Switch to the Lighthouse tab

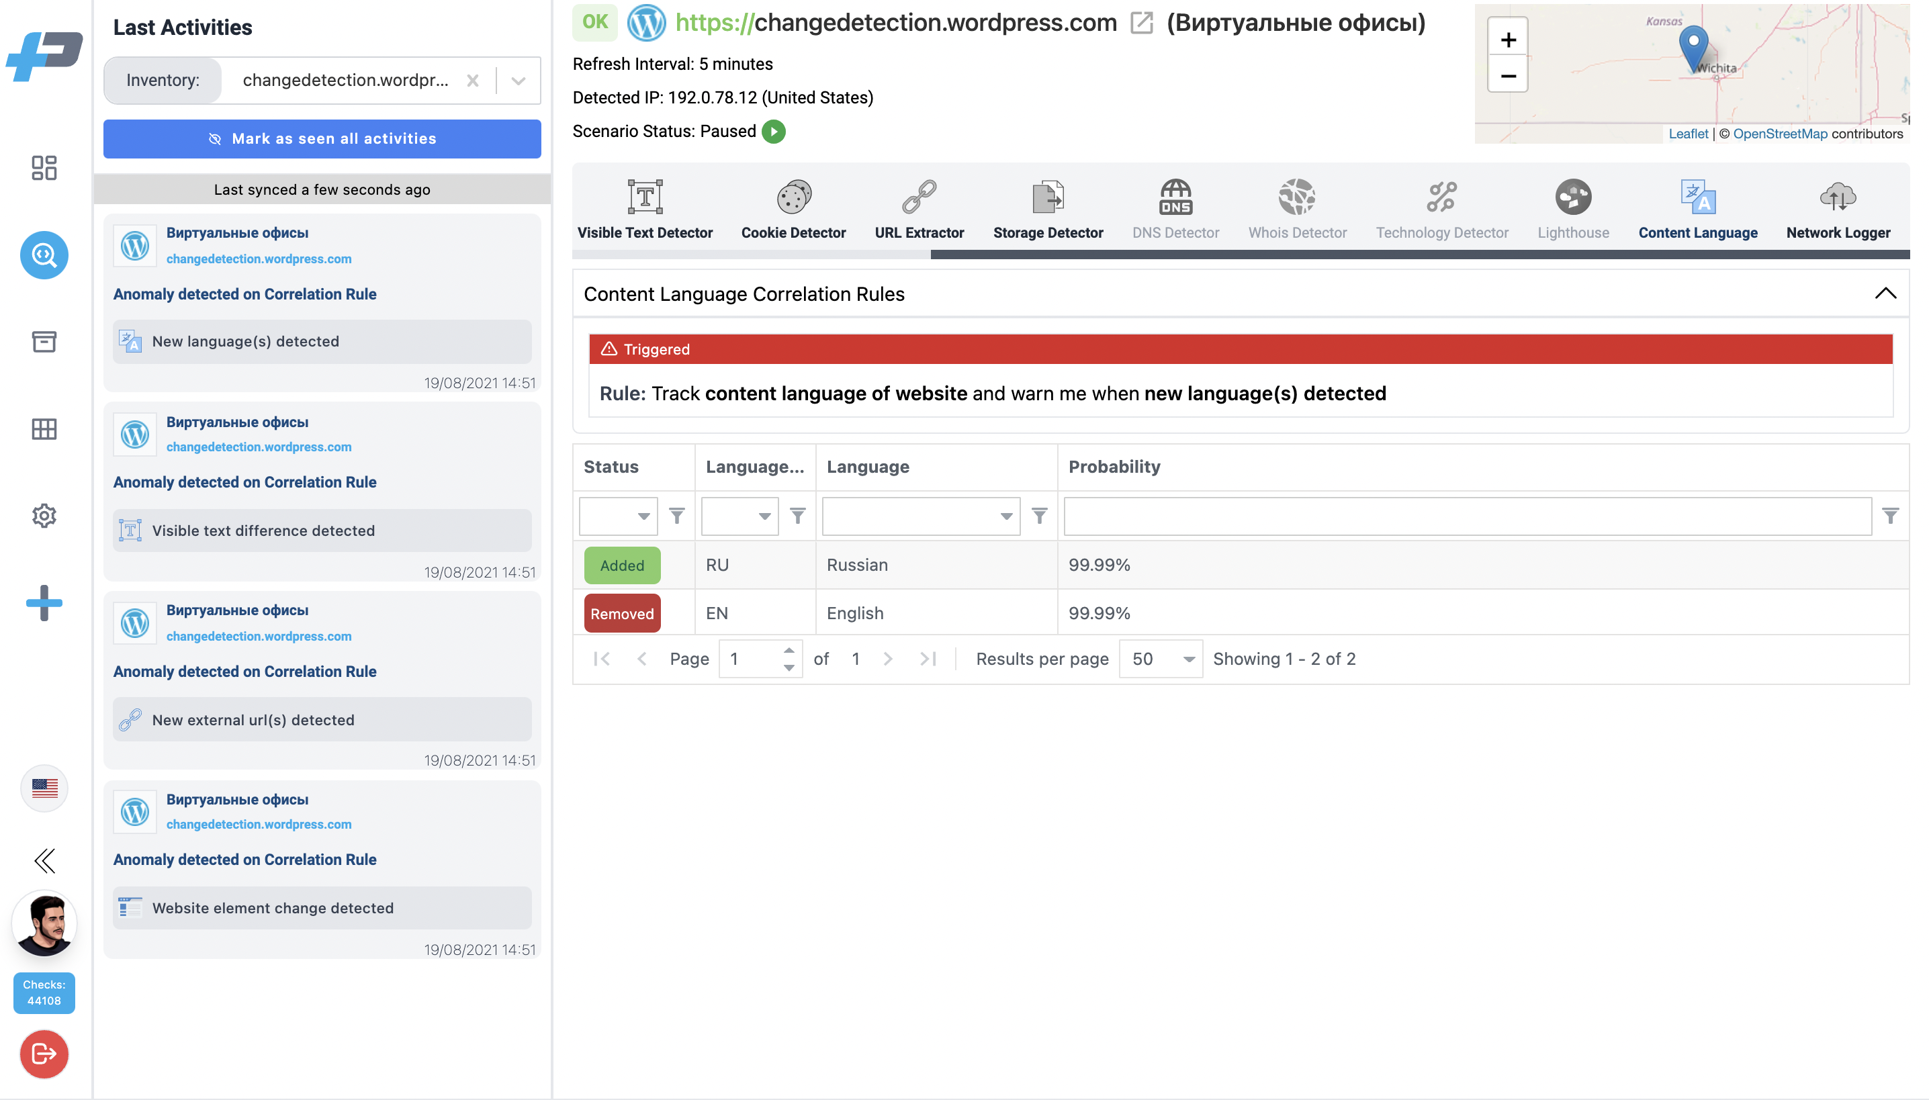1573,210
